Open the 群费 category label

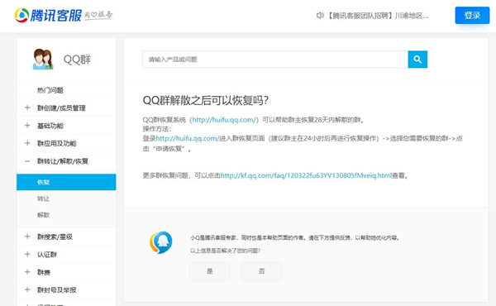pyautogui.click(x=44, y=272)
